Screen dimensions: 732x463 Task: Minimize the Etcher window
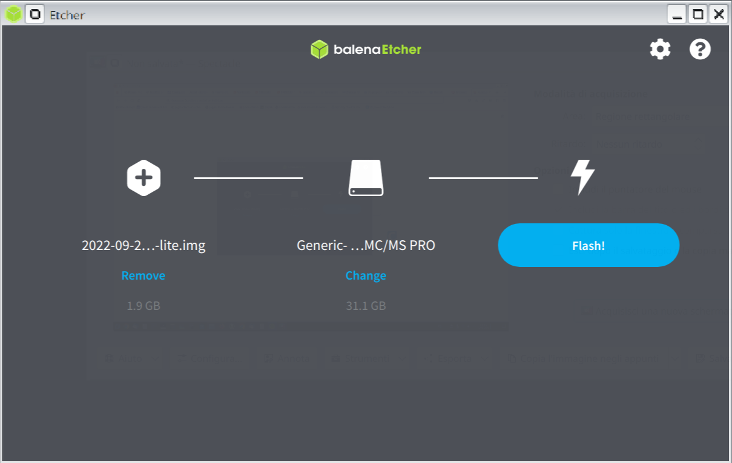[x=678, y=14]
